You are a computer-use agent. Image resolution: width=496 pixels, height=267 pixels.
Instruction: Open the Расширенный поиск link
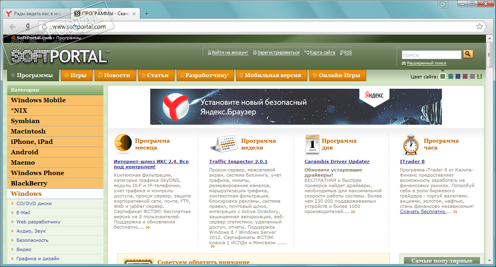tap(427, 63)
